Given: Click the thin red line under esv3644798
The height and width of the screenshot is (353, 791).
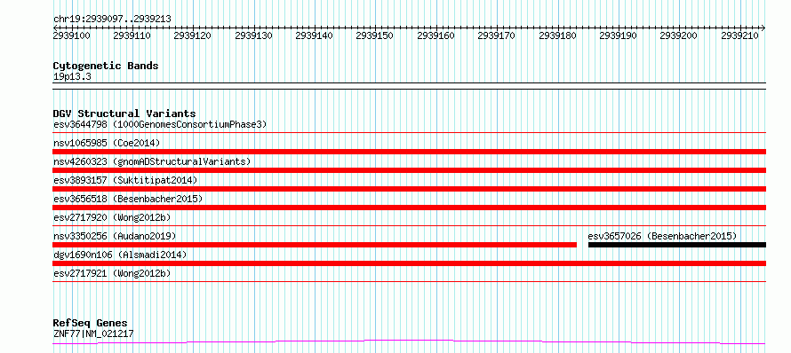Looking at the screenshot, I should click(409, 133).
